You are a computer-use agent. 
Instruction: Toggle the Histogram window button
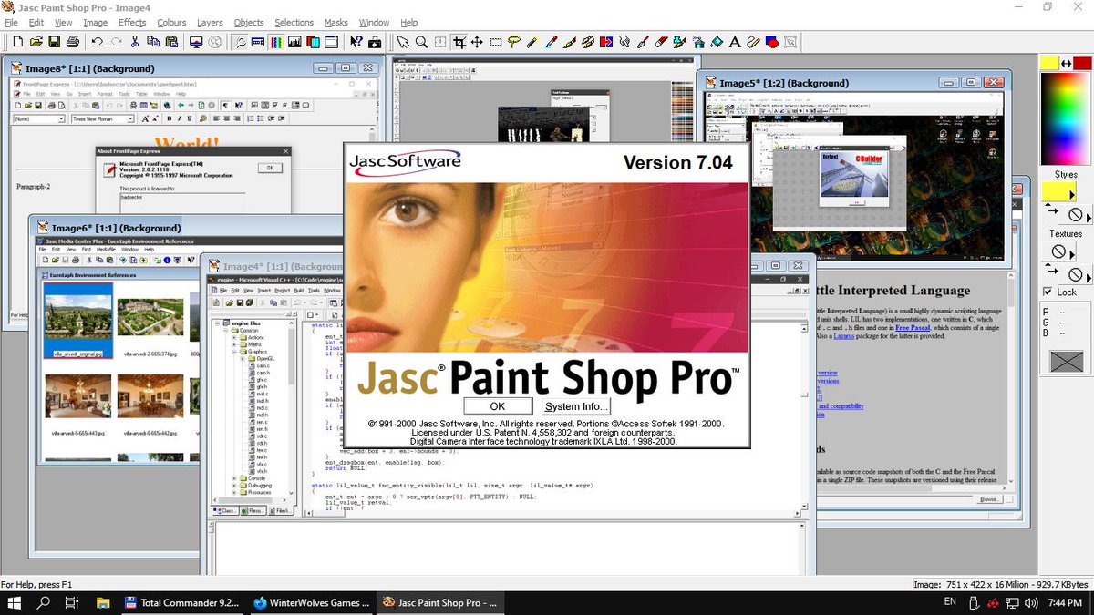click(x=294, y=42)
